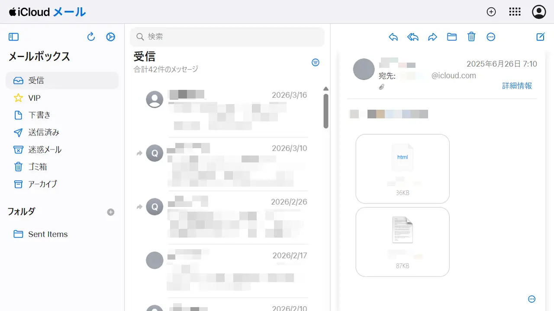Open the 迷惑メール mailbox
554x311 pixels.
45,149
